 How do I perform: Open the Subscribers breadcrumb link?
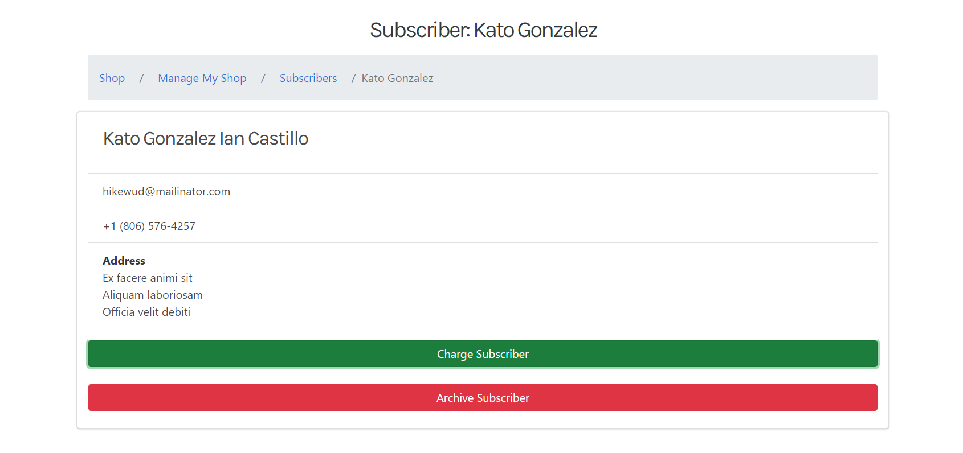click(x=308, y=78)
